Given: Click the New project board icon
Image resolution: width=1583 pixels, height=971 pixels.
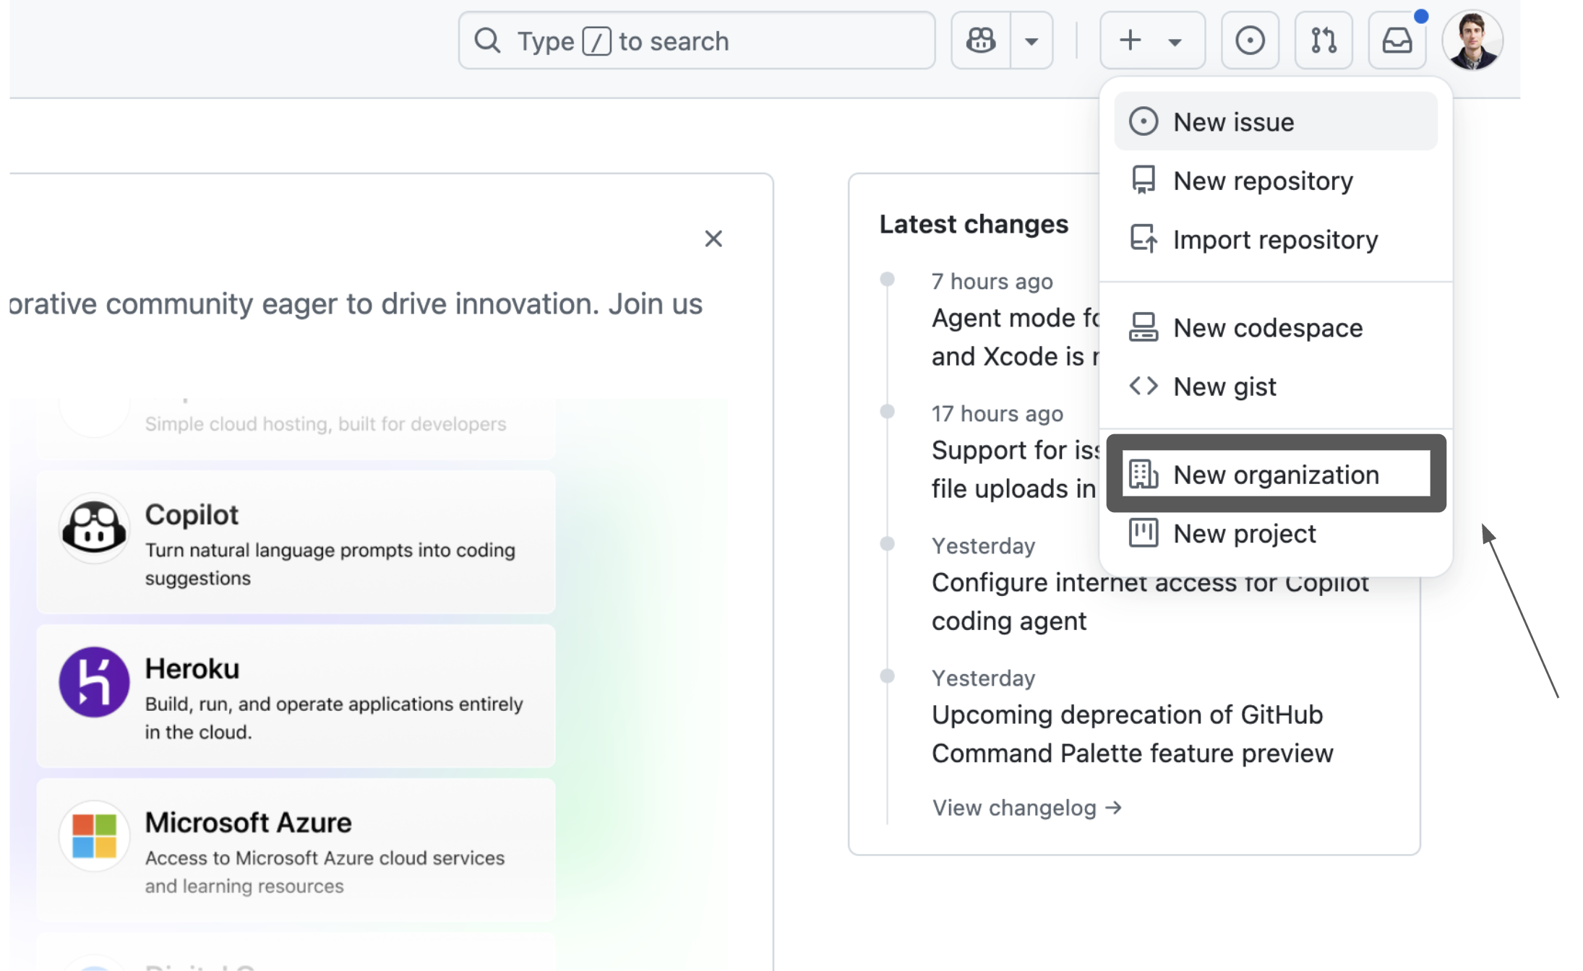Looking at the screenshot, I should 1144,533.
